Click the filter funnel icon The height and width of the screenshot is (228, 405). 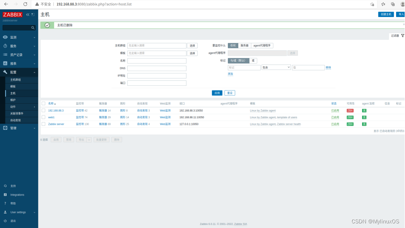point(402,36)
